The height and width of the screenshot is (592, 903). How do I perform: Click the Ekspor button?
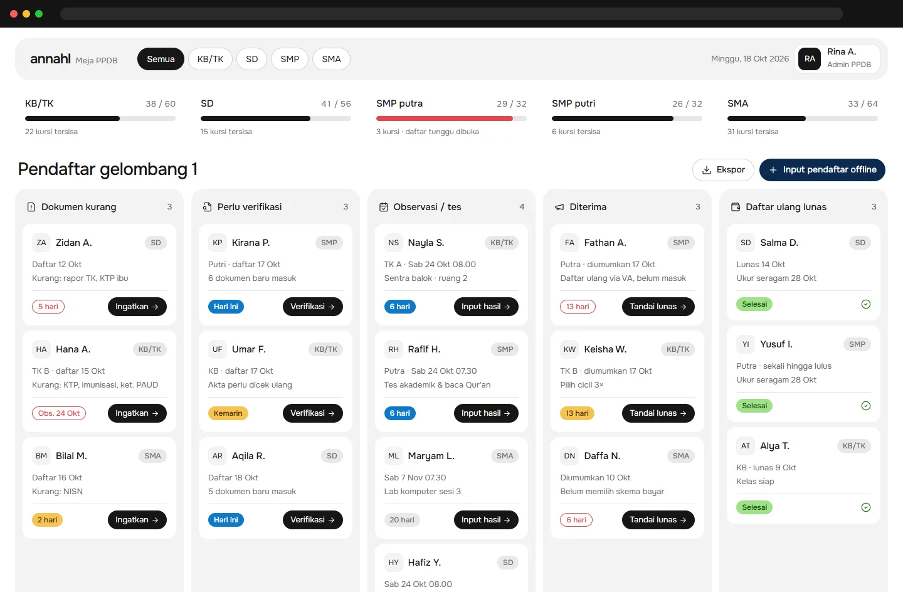[723, 170]
